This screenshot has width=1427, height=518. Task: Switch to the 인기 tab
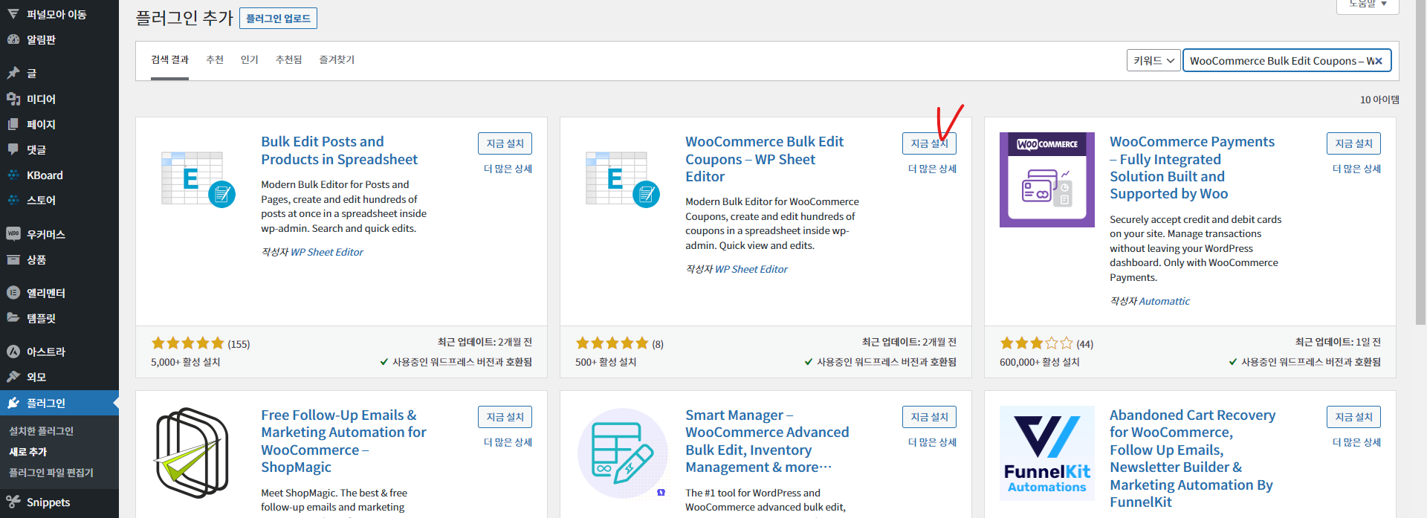pos(249,59)
